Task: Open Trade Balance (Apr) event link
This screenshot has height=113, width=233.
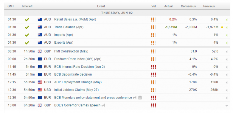Action: pos(69,27)
